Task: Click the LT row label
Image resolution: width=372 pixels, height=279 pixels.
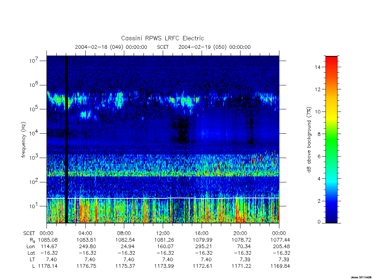Action: pyautogui.click(x=32, y=259)
